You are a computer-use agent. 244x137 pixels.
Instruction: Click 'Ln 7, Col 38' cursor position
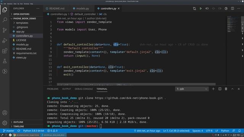tap(176, 131)
